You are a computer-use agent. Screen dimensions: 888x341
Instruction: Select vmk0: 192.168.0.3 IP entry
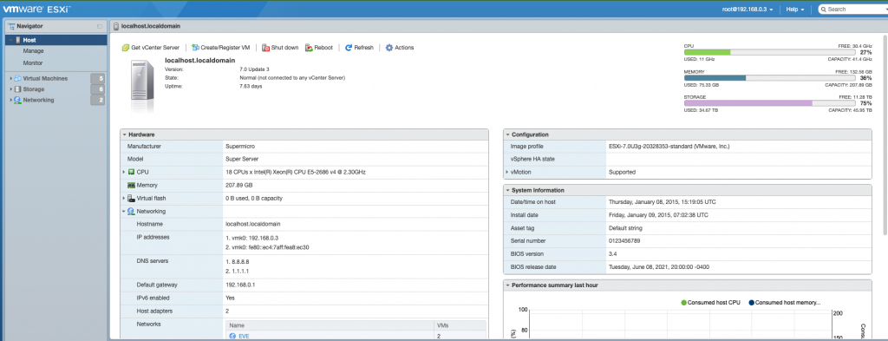pyautogui.click(x=252, y=238)
